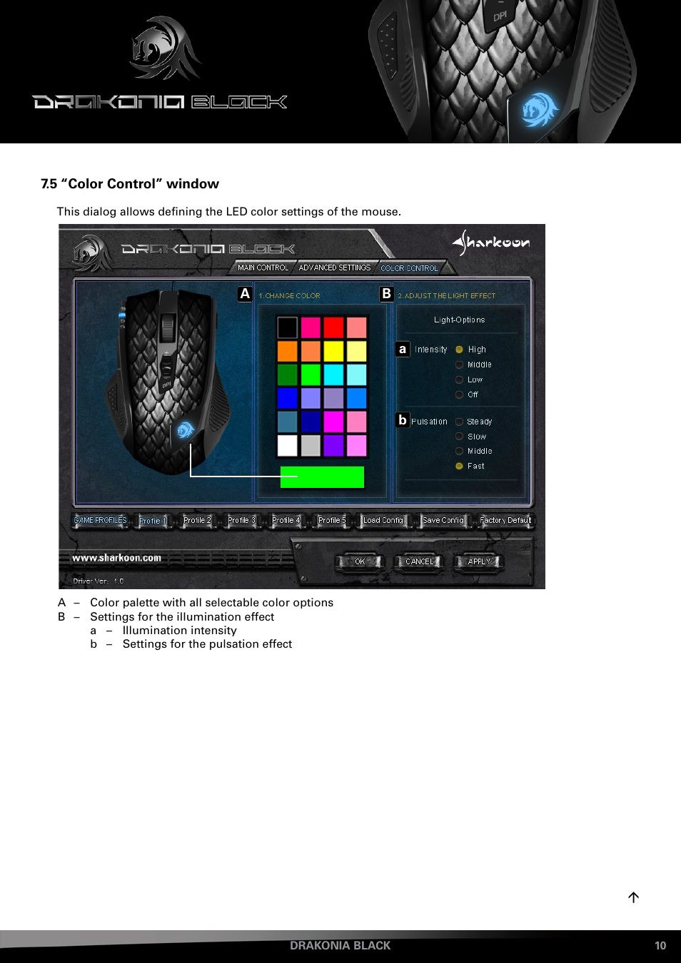
Task: Pick the cyan color swatch
Action: [333, 374]
